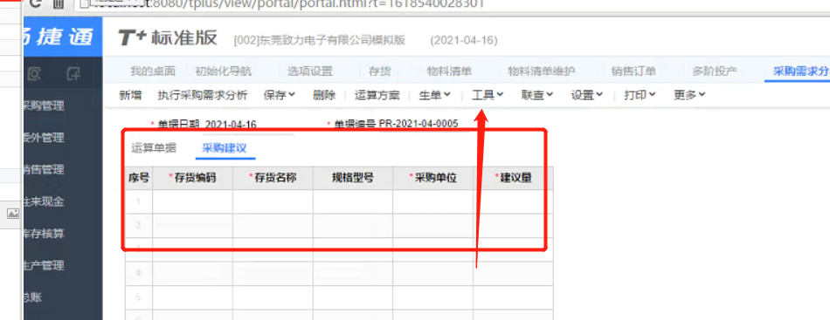
Task: Switch to the 多阶投产 tab
Action: click(715, 71)
